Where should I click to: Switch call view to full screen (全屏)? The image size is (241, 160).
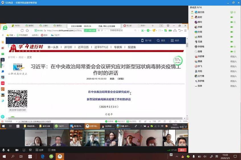[39, 150]
